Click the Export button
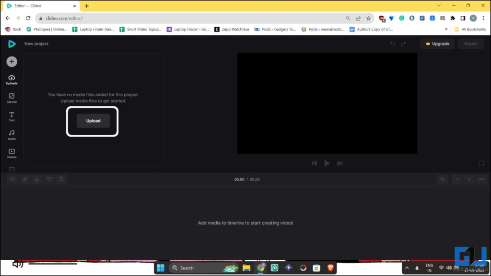The height and width of the screenshot is (276, 491). (x=471, y=44)
